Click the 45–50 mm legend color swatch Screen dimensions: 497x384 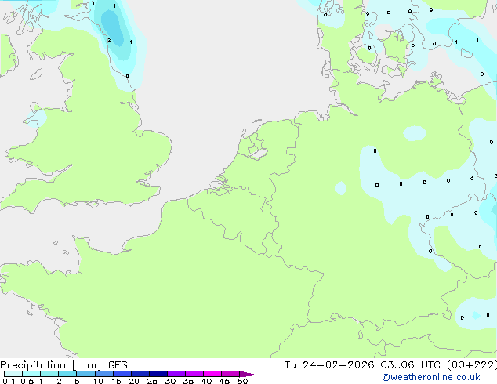click(x=230, y=374)
